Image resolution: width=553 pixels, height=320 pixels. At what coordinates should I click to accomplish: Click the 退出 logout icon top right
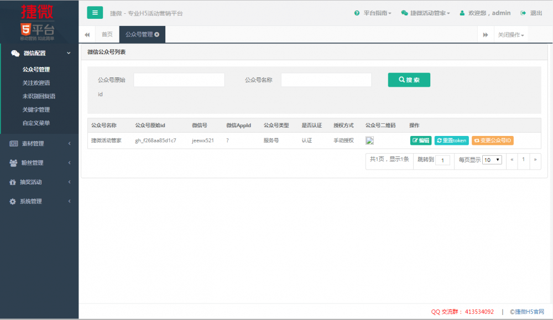click(523, 12)
